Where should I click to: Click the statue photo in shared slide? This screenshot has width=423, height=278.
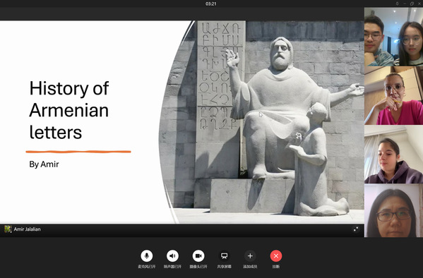(x=262, y=122)
